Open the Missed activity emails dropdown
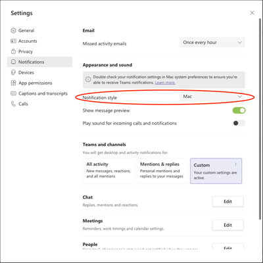 212,42
